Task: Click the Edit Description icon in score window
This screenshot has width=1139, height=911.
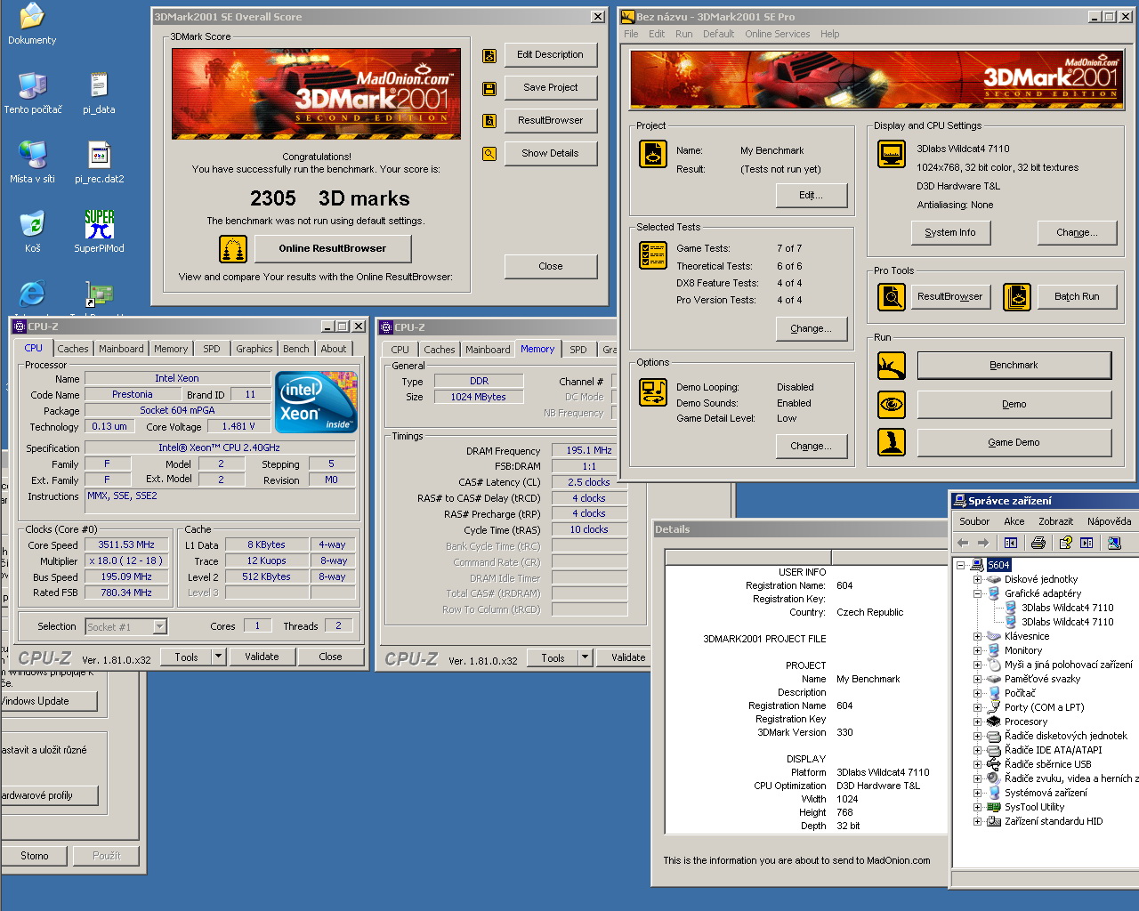Action: pyautogui.click(x=489, y=56)
